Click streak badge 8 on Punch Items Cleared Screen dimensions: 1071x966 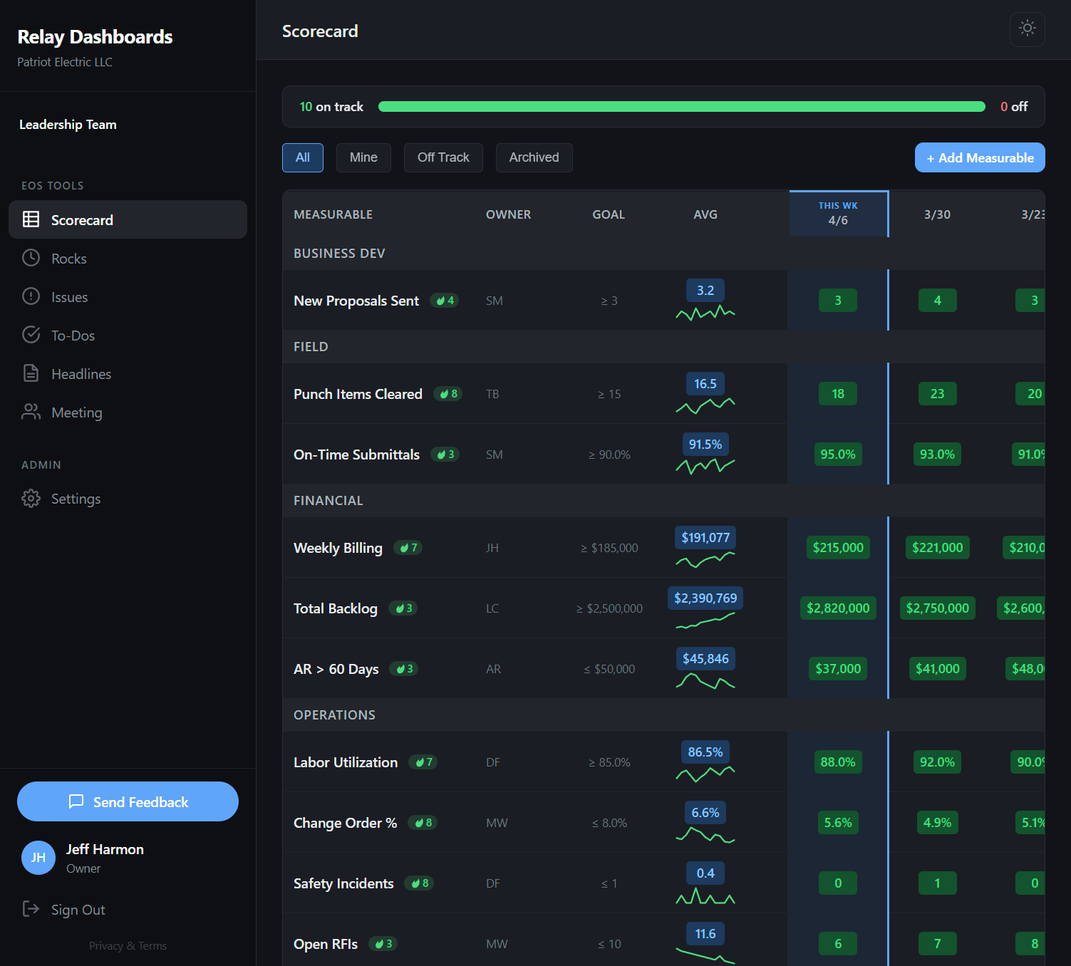[x=448, y=394]
